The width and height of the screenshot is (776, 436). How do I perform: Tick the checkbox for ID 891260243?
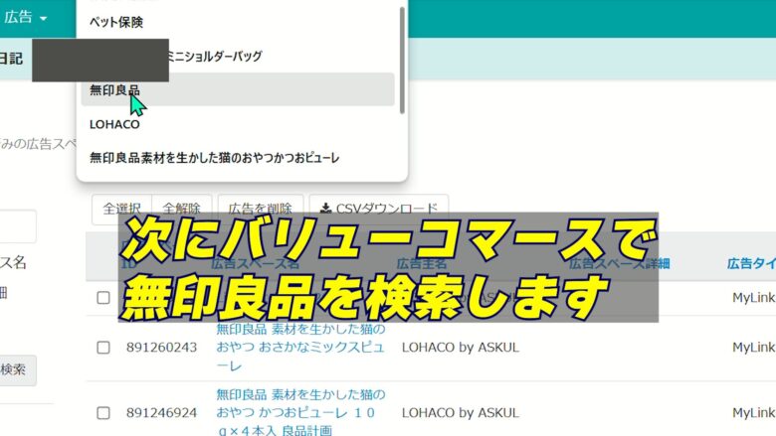point(103,348)
